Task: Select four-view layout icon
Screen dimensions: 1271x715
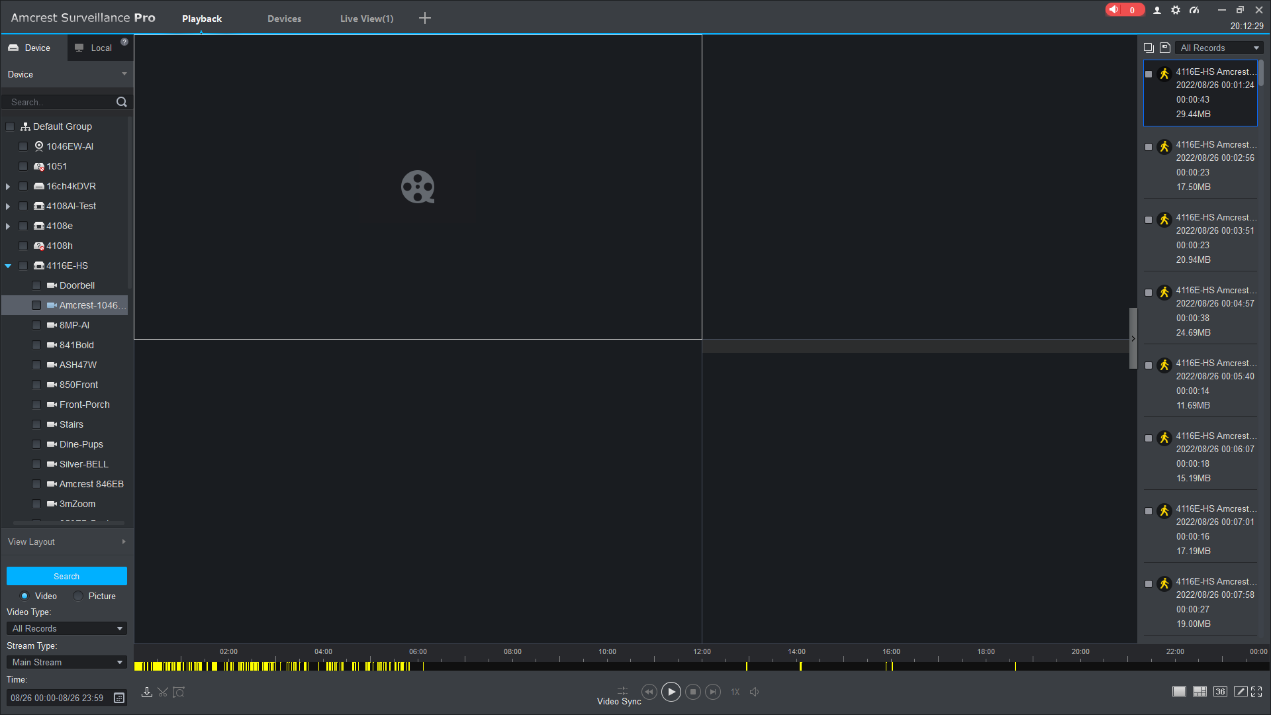Action: [x=1200, y=692]
